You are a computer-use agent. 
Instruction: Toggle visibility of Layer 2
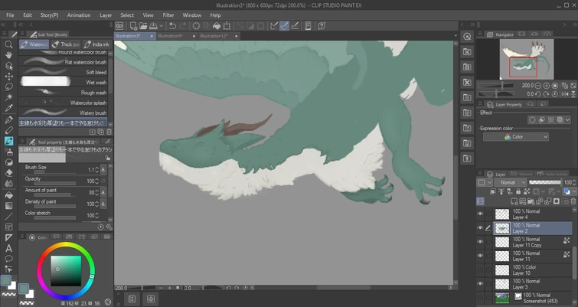click(480, 227)
